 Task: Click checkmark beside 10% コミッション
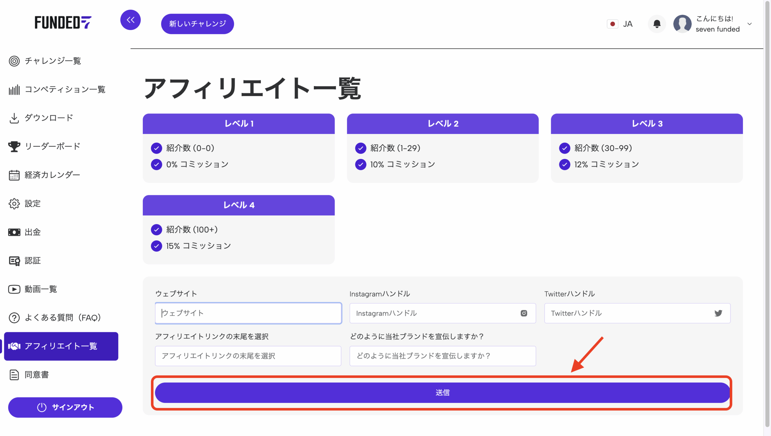coord(361,165)
